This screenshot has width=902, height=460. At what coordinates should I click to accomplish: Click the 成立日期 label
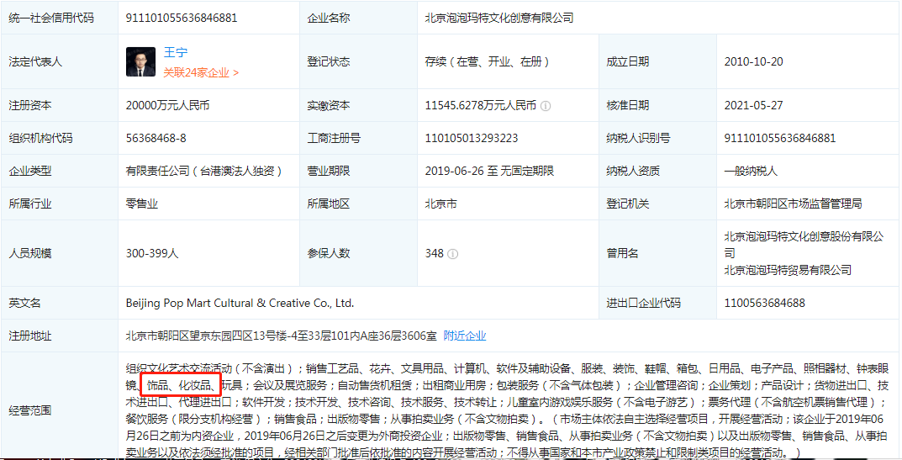(x=627, y=61)
